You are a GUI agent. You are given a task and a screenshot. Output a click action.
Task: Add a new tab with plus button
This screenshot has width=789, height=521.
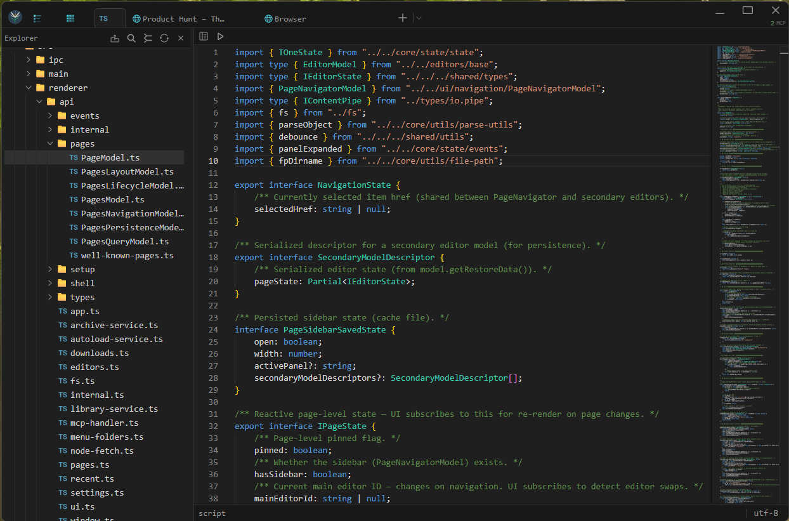[402, 18]
